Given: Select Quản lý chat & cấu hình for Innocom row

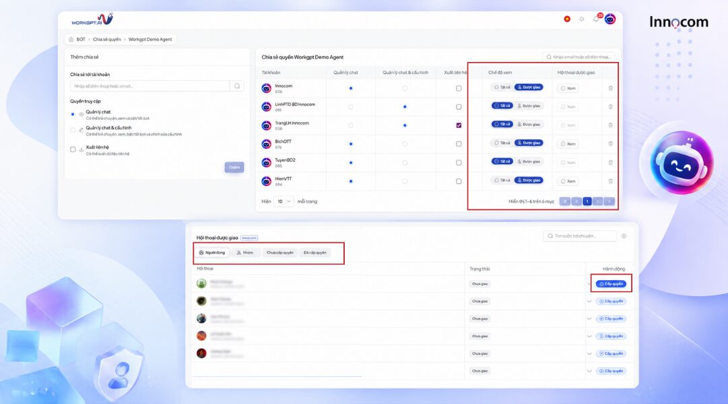Looking at the screenshot, I should coord(405,88).
